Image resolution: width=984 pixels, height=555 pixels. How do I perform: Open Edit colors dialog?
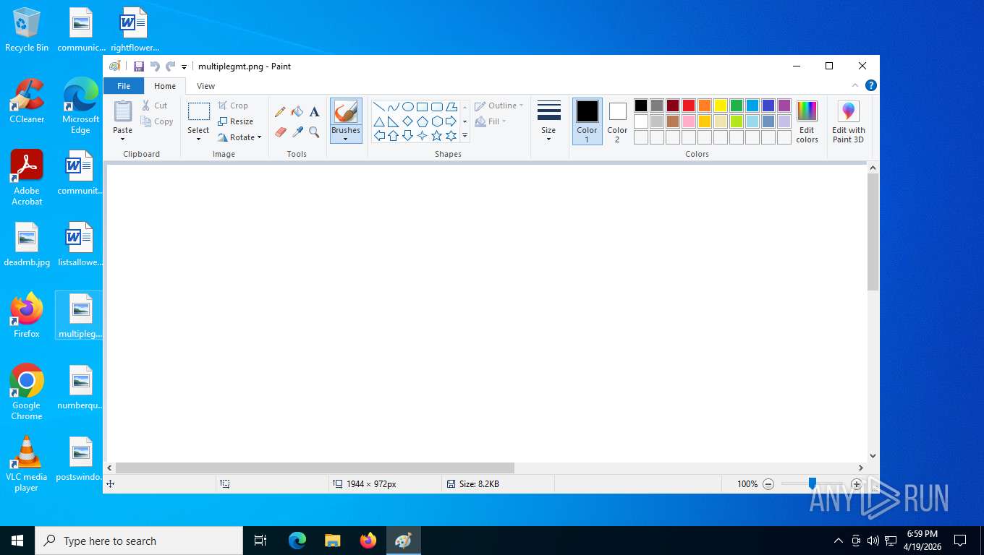(x=807, y=121)
